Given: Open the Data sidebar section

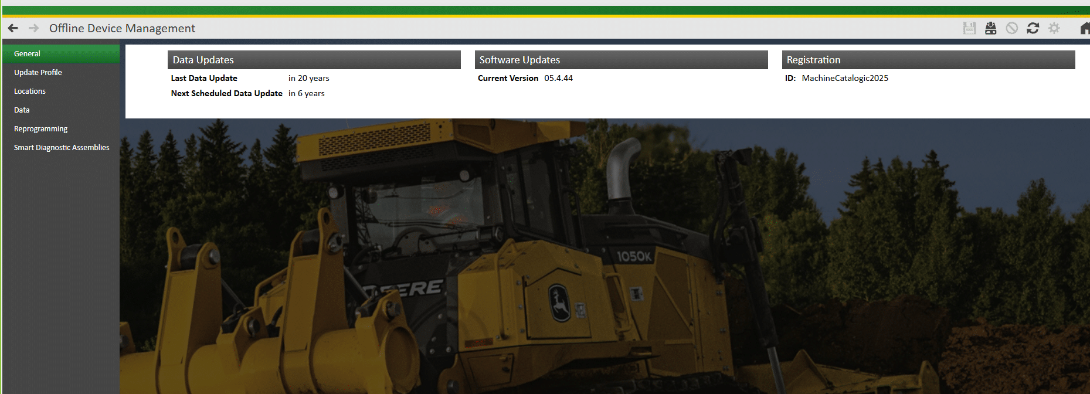Looking at the screenshot, I should 61,110.
